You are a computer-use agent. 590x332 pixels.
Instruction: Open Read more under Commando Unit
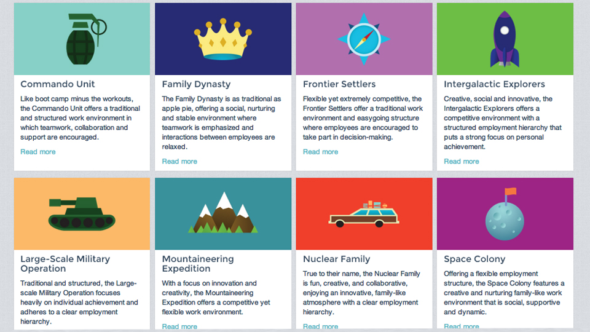tap(38, 152)
